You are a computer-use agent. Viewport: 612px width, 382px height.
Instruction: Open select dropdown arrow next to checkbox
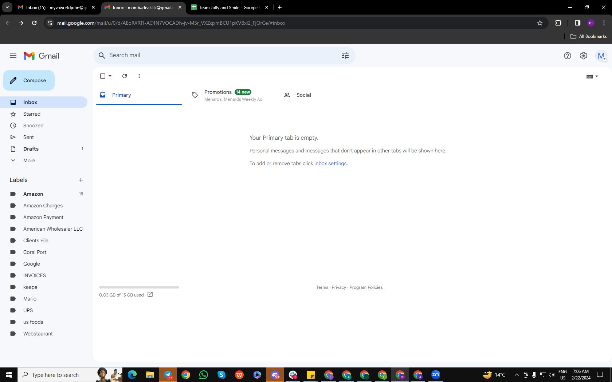point(110,76)
